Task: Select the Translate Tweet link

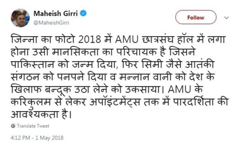Action: pos(33,126)
